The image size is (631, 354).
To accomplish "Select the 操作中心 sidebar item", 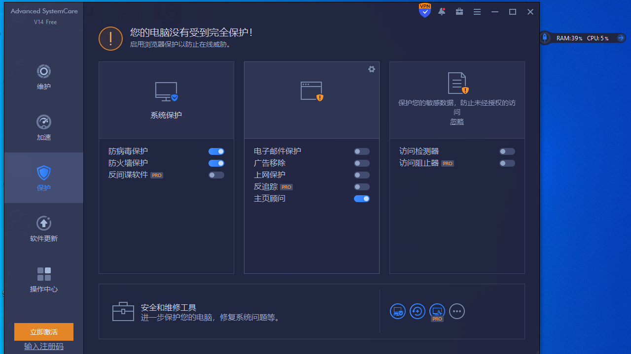I will (43, 279).
